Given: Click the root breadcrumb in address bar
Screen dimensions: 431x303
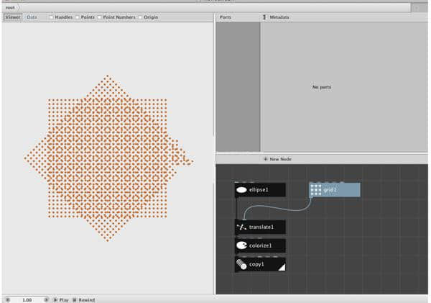Looking at the screenshot, I should (10, 7).
